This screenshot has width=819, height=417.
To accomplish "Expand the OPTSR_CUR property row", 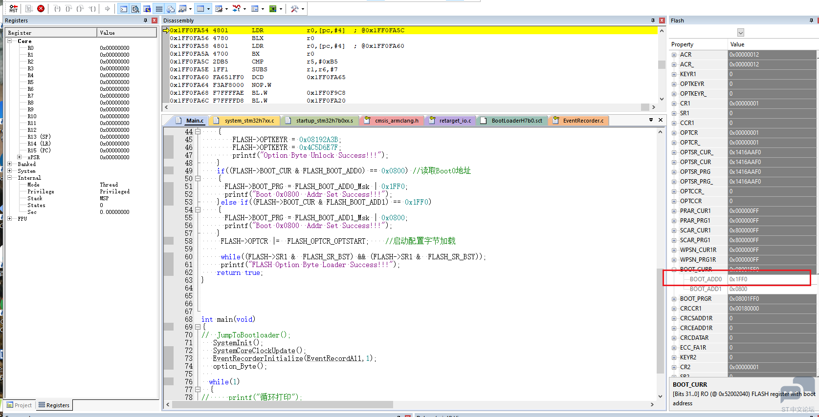I will [674, 162].
